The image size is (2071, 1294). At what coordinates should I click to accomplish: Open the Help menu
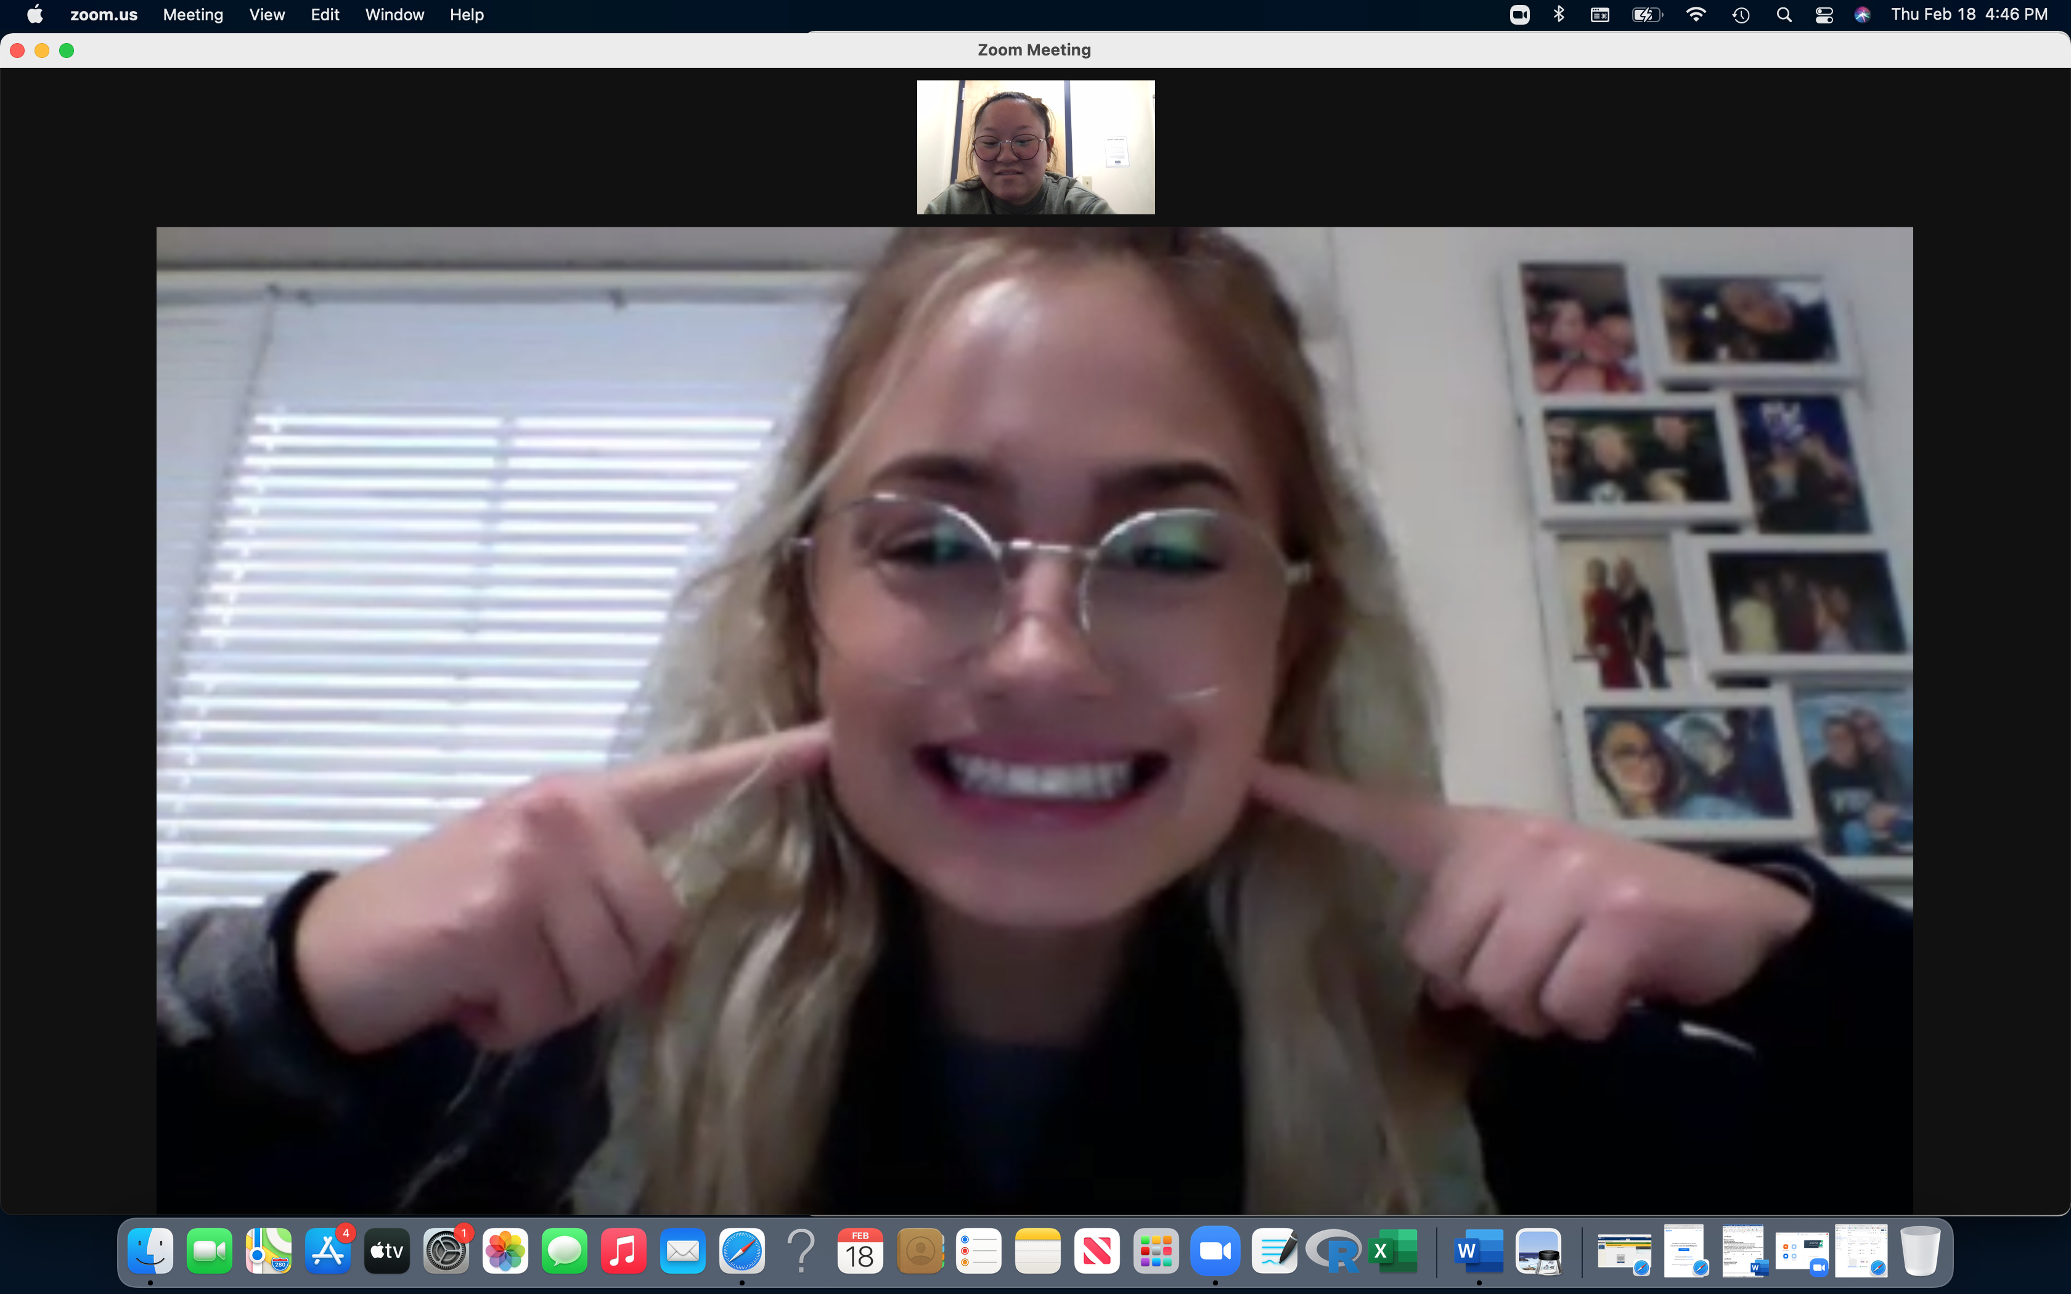point(467,15)
